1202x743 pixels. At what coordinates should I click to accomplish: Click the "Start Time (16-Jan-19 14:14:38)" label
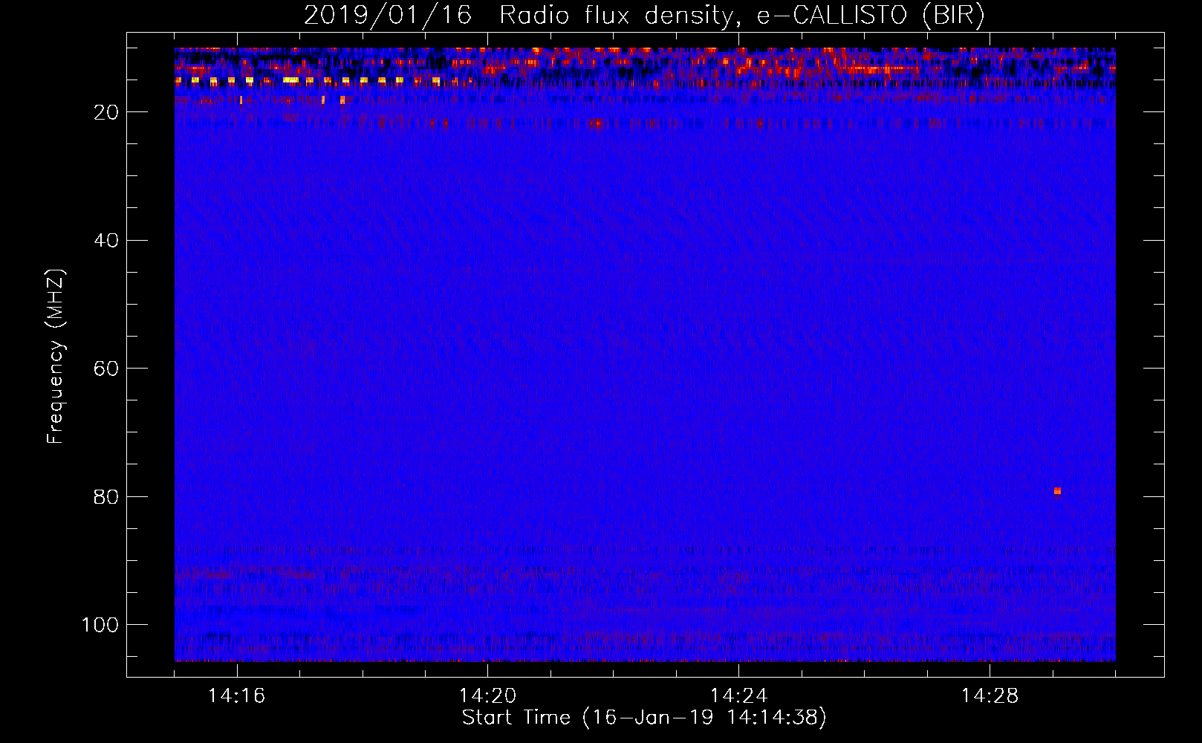(644, 718)
